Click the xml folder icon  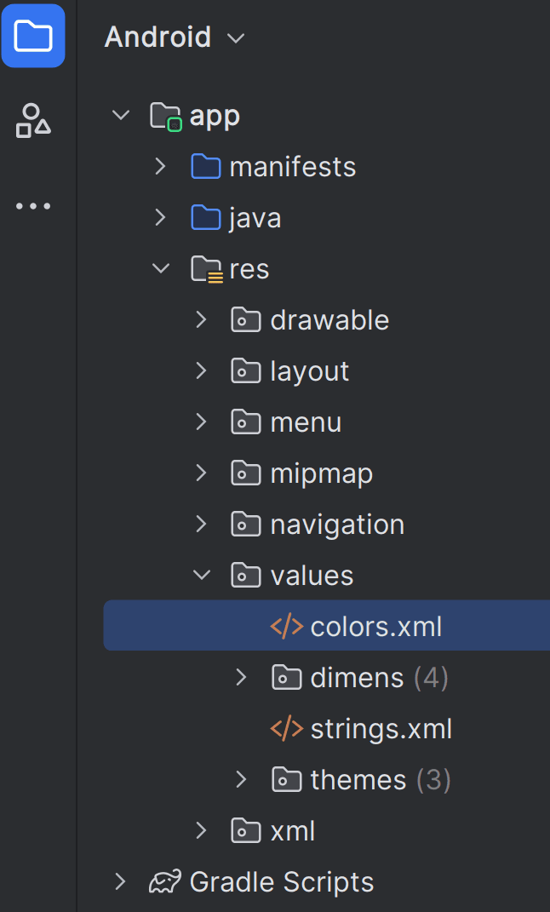(246, 831)
